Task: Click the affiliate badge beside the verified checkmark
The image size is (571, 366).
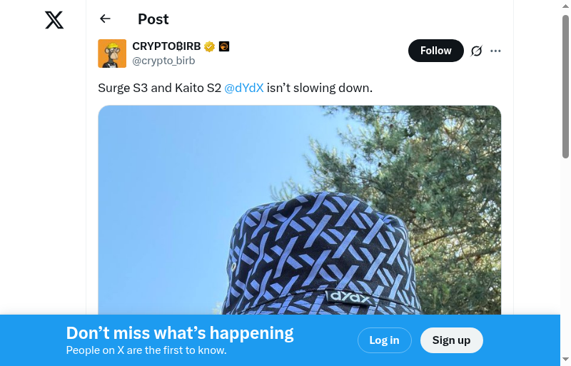Action: click(x=224, y=47)
